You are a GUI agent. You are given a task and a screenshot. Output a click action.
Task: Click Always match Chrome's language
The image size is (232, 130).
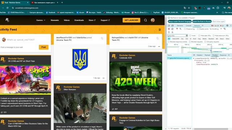[x=180, y=22]
